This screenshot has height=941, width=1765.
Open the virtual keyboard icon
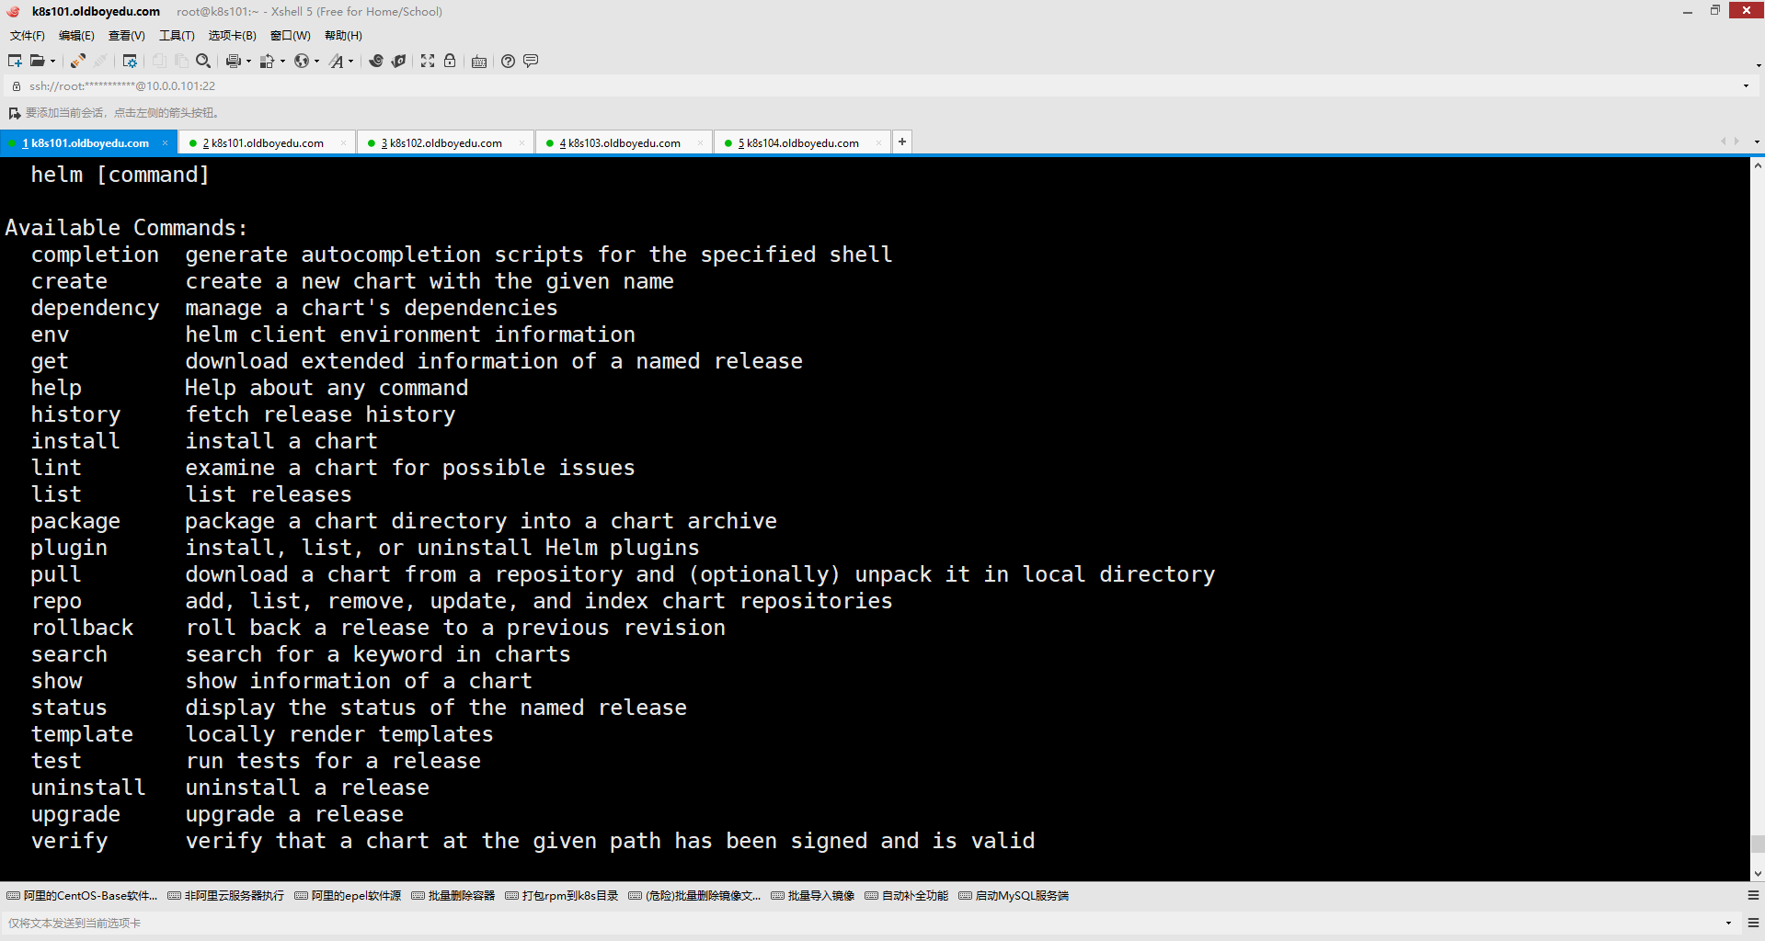(479, 62)
